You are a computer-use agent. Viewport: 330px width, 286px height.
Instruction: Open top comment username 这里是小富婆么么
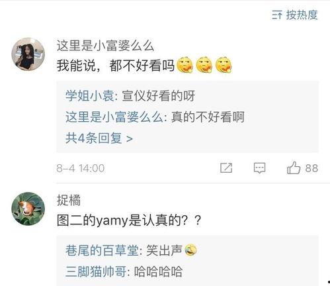tap(105, 46)
